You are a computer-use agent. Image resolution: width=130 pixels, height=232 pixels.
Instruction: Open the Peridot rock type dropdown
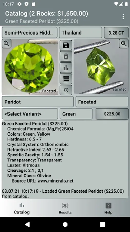38,102
